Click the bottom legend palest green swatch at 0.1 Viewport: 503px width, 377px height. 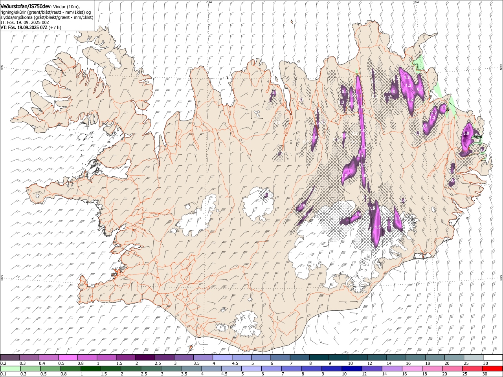[11, 368]
